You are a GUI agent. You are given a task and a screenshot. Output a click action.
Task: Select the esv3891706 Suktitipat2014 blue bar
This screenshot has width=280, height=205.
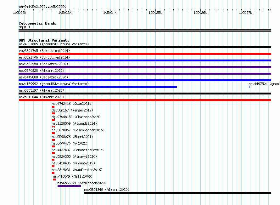pos(145,60)
